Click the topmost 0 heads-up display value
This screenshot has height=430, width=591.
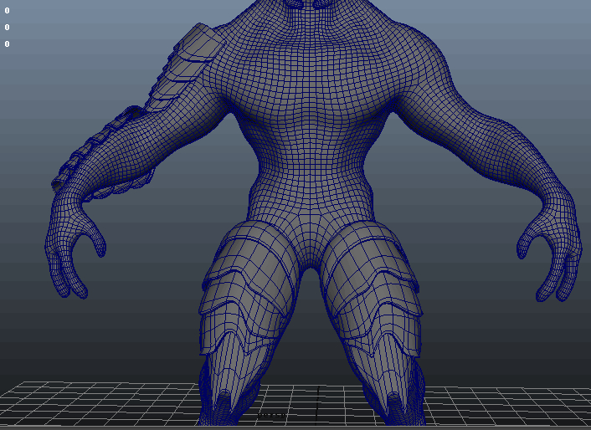pyautogui.click(x=8, y=11)
